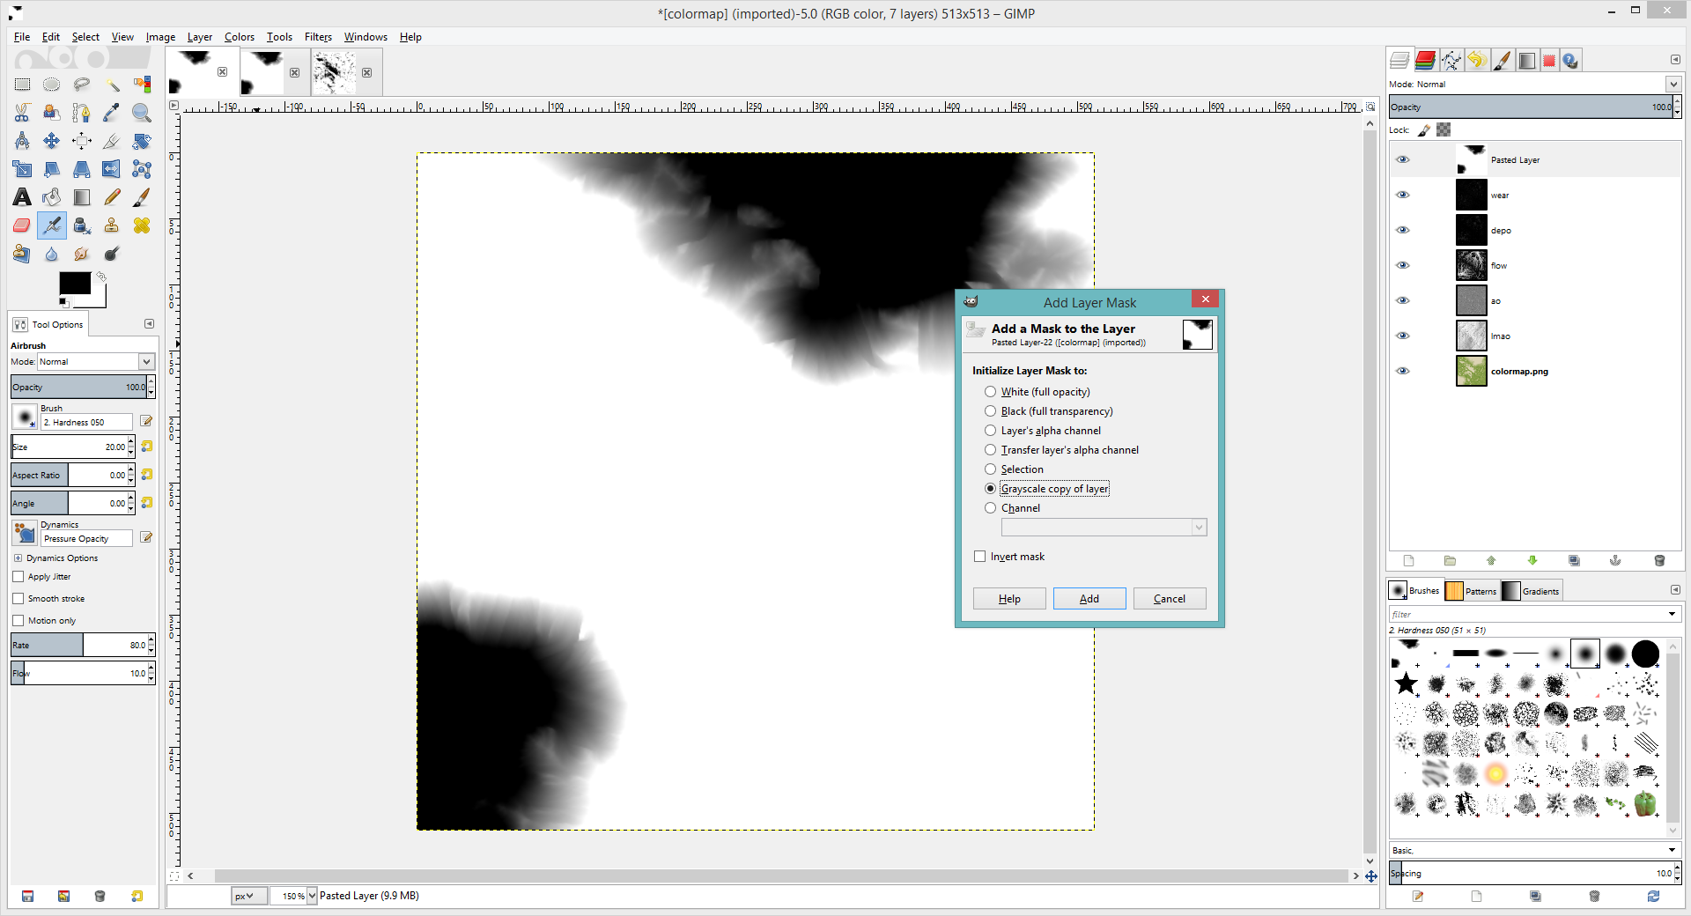Open the zoom percentage dropdown
This screenshot has height=916, width=1691.
point(312,896)
